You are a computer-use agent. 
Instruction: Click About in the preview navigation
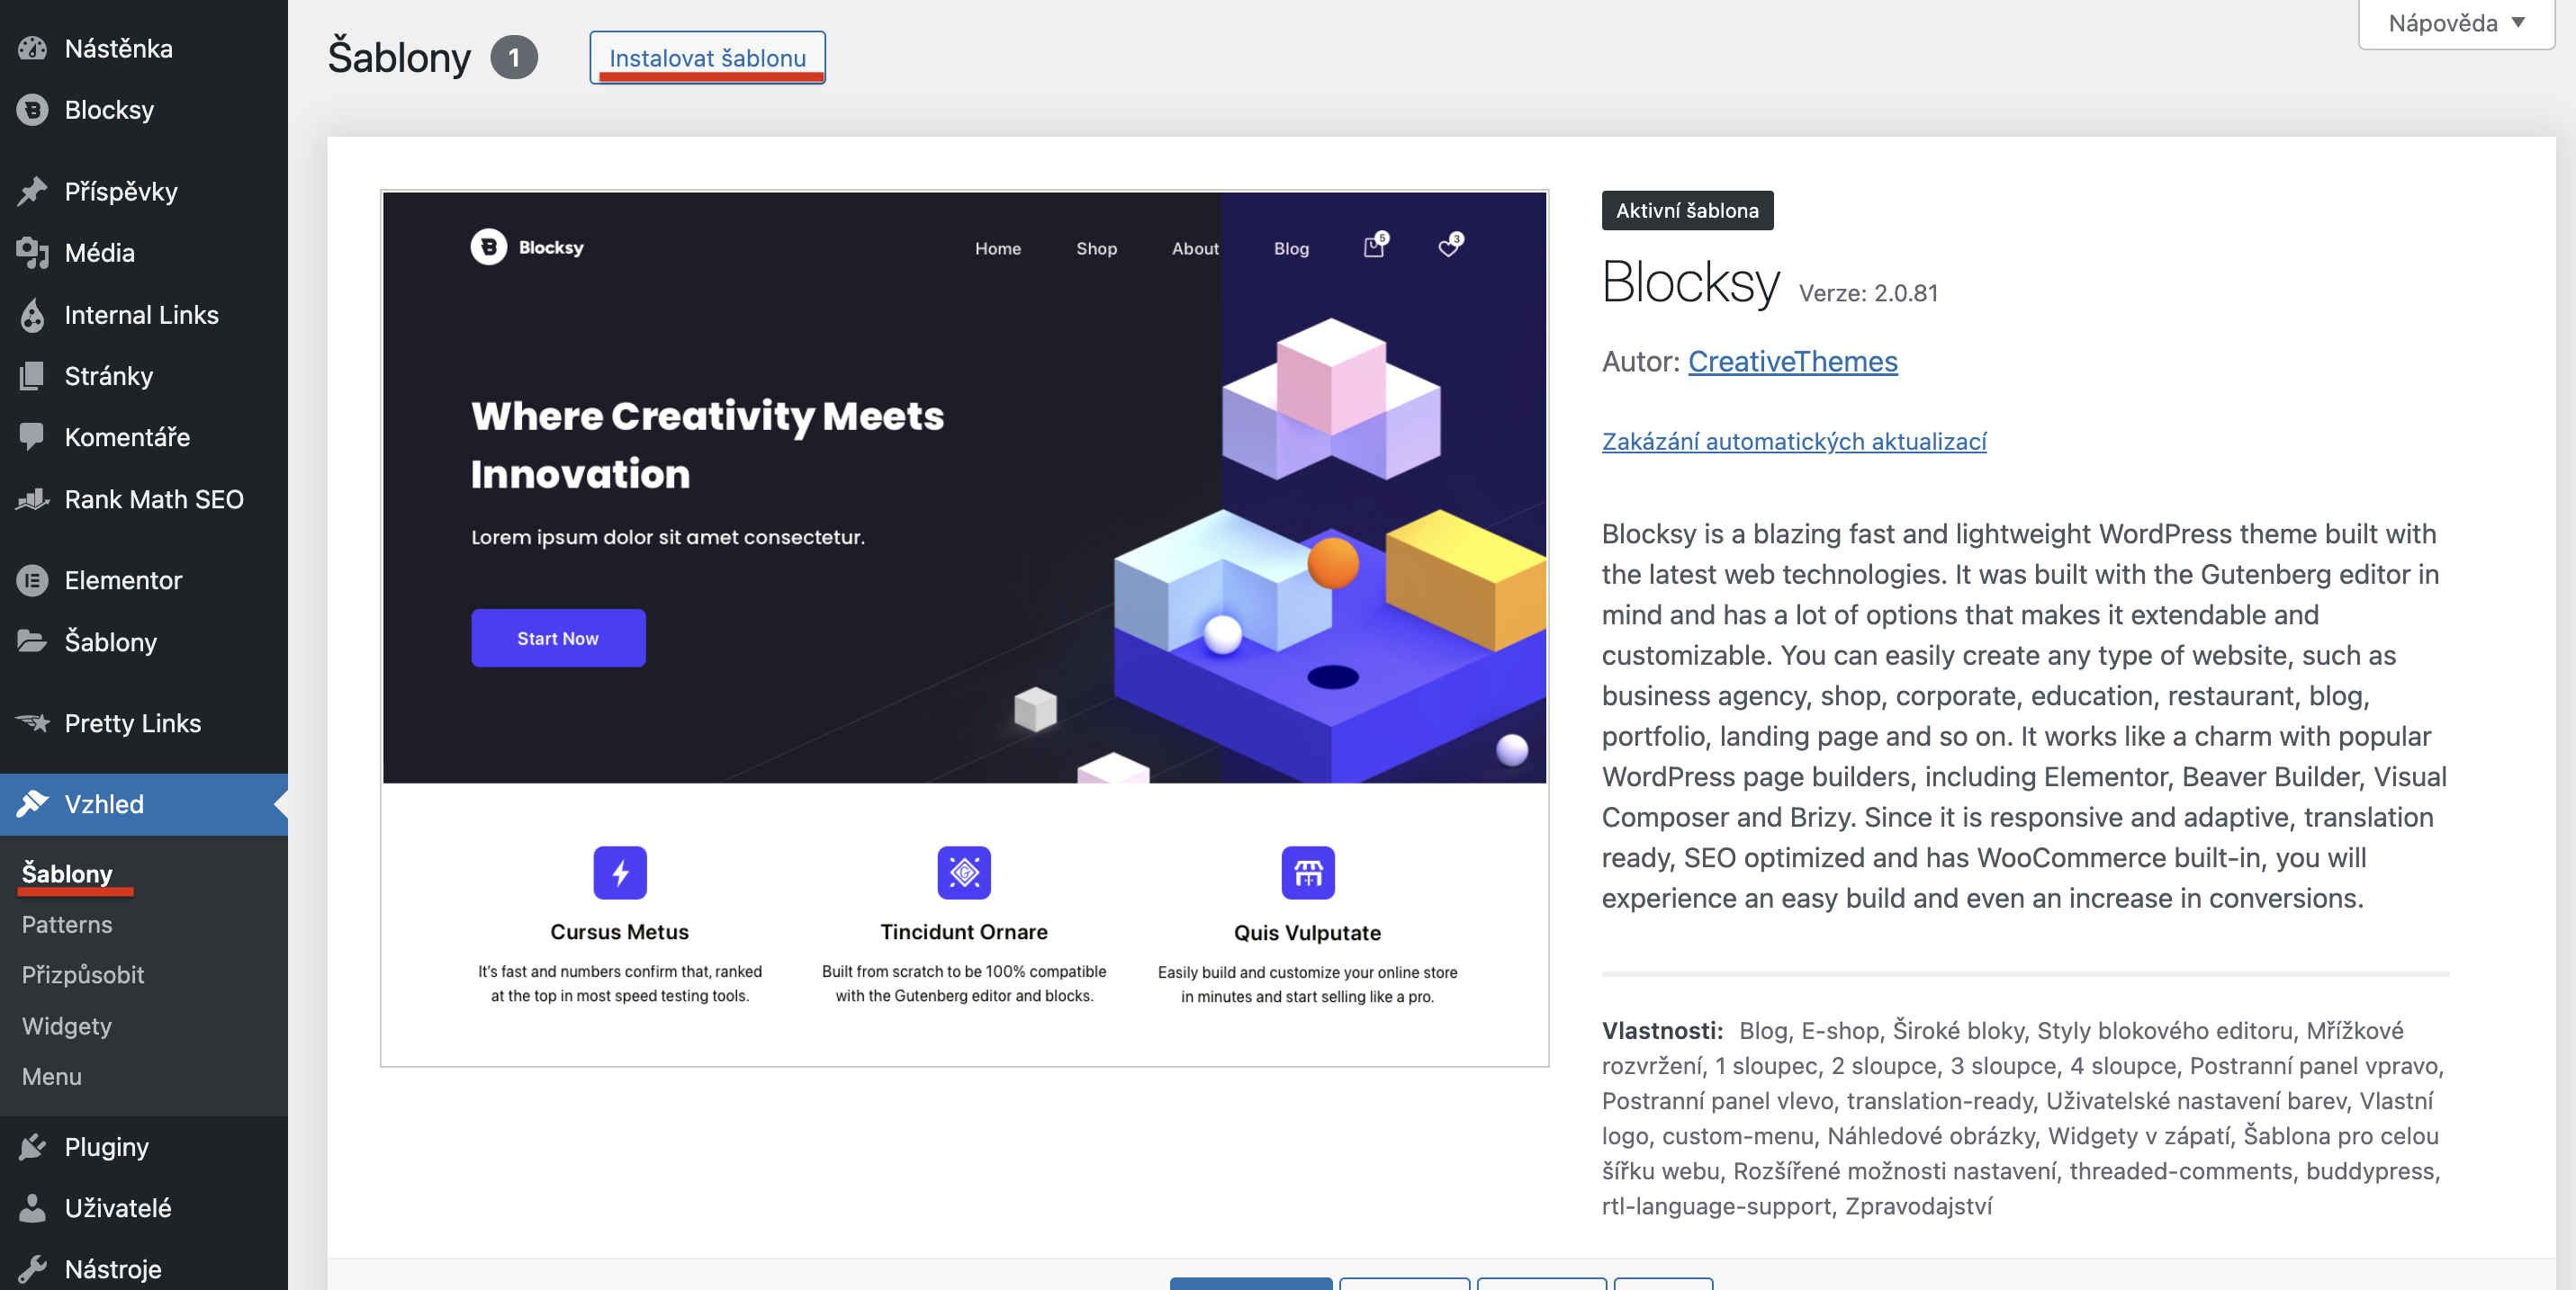pyautogui.click(x=1195, y=247)
